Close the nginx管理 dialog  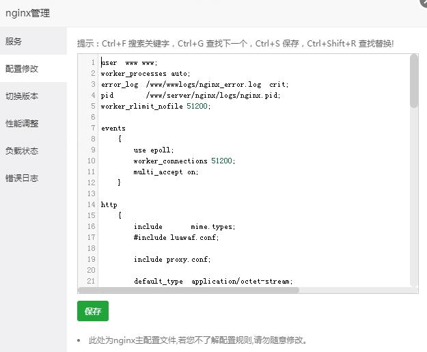pyautogui.click(x=423, y=3)
